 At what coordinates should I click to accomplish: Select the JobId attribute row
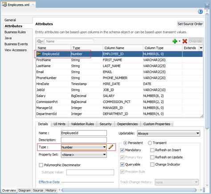[x=119, y=90]
